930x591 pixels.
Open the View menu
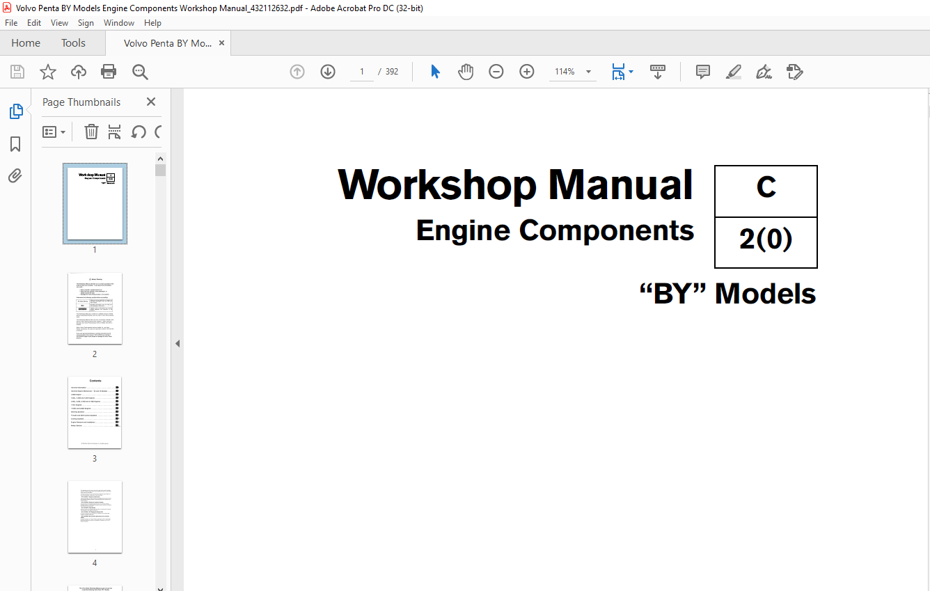[x=59, y=23]
